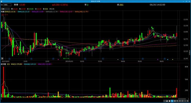Click the plus circle icon beside the stock code
The height and width of the screenshot is (103, 191).
click(x=2, y=5)
